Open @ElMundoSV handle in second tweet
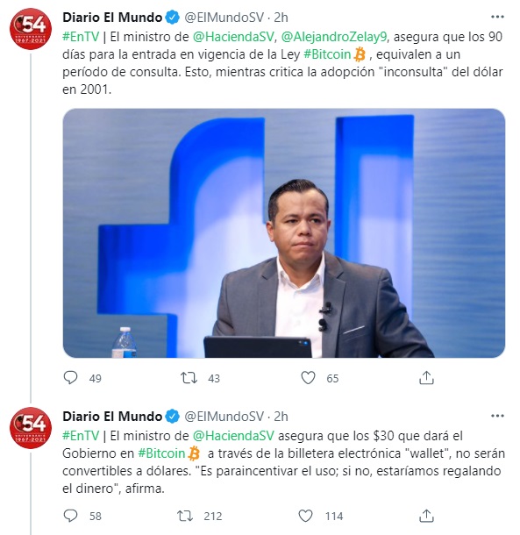The width and height of the screenshot is (520, 535). 224,417
